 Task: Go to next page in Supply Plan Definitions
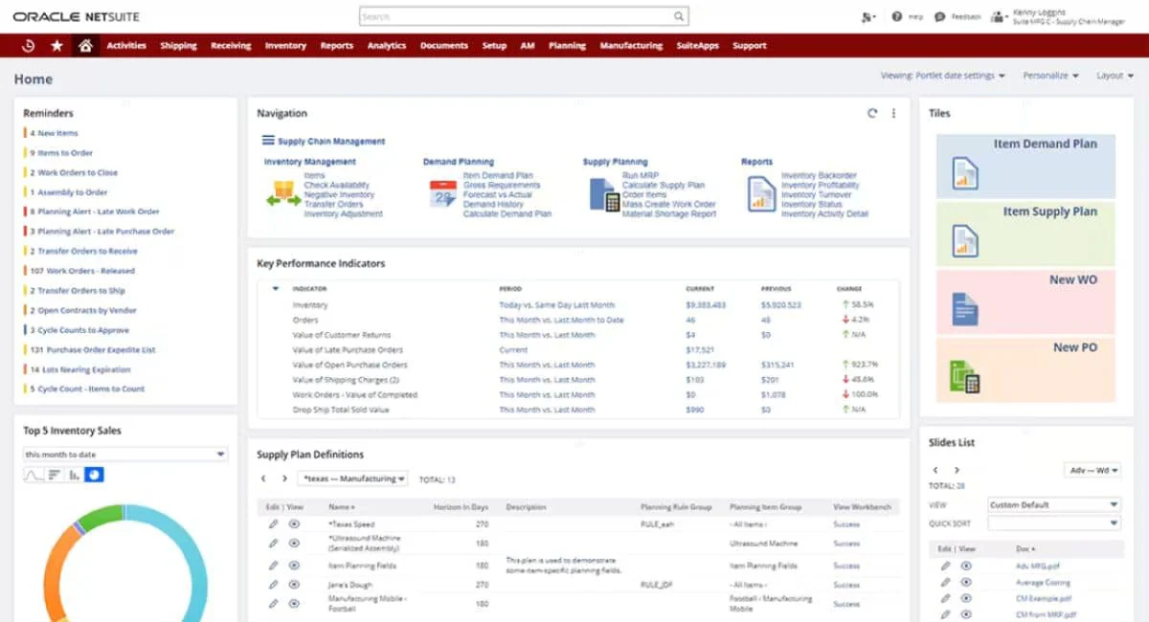click(284, 478)
